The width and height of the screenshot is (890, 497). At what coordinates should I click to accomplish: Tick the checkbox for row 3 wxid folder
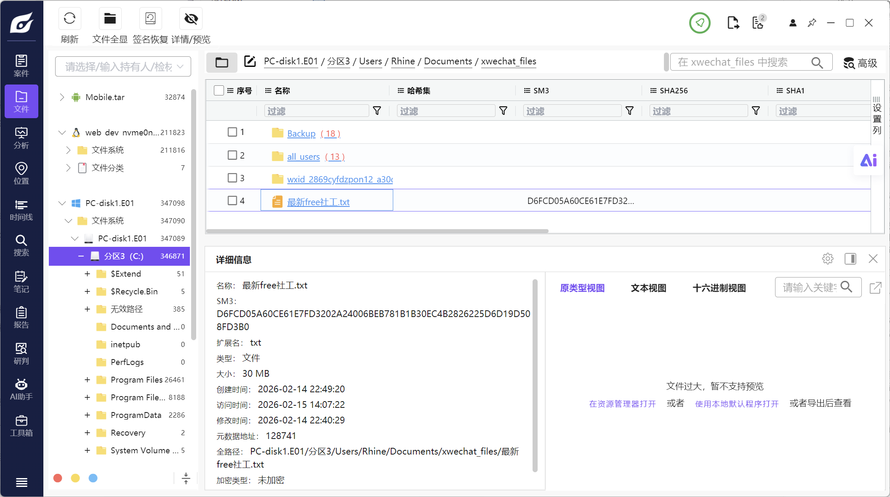(x=232, y=178)
